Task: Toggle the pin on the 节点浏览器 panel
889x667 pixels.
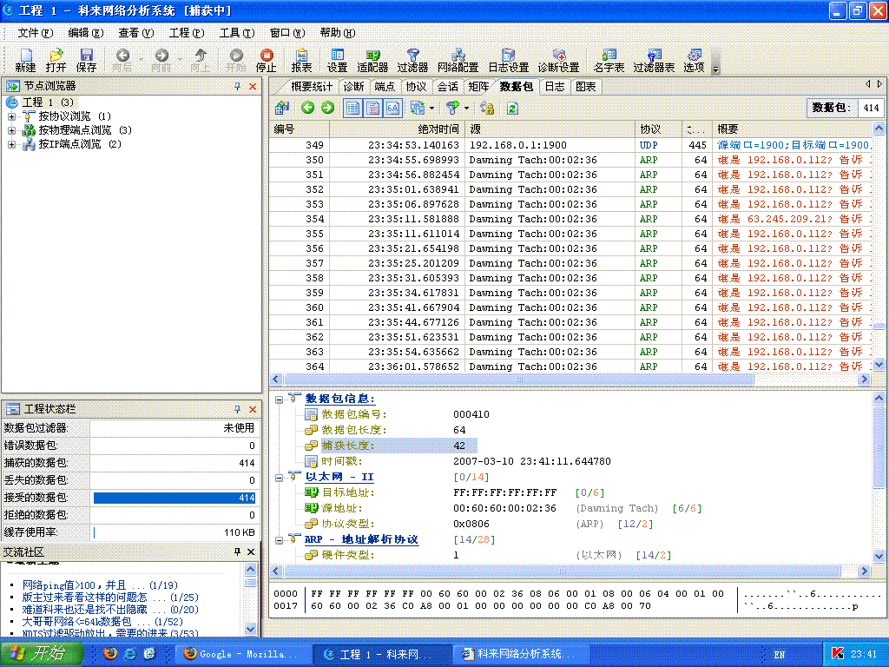Action: pyautogui.click(x=237, y=87)
